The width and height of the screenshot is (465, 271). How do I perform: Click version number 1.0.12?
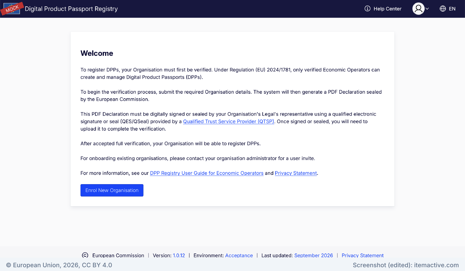click(179, 255)
